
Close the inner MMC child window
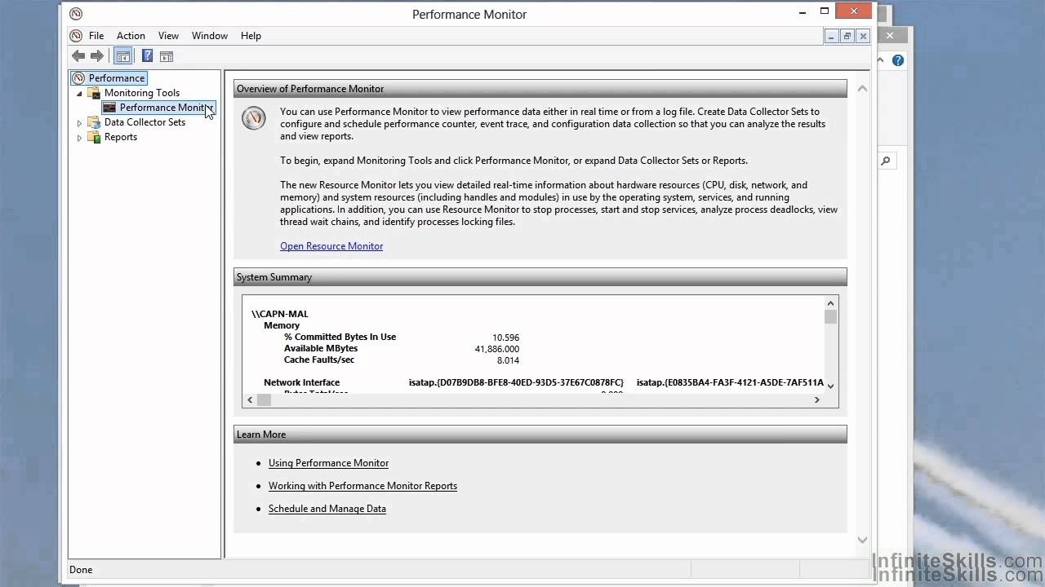pyautogui.click(x=863, y=36)
